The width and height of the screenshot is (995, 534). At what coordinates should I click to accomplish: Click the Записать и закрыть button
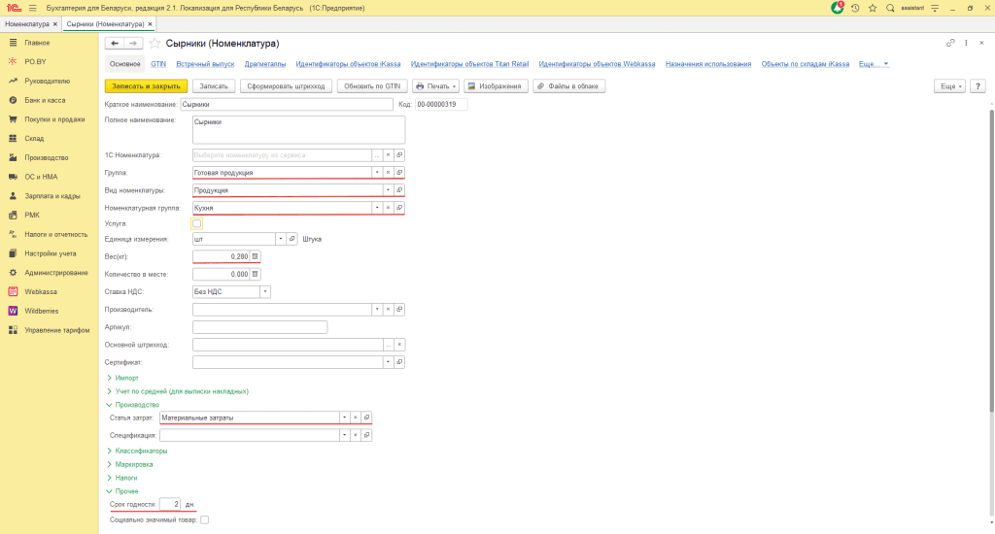(145, 85)
